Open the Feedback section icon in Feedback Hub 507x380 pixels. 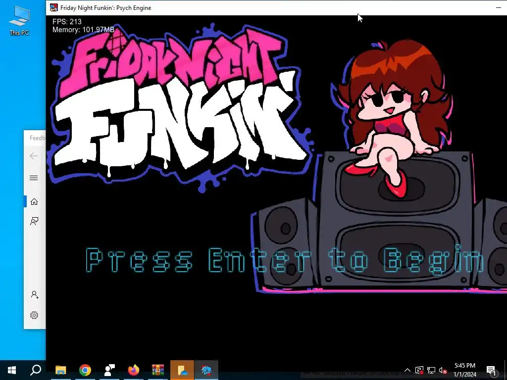point(34,221)
